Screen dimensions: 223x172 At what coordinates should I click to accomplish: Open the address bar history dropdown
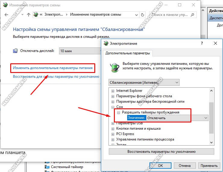click(137, 15)
